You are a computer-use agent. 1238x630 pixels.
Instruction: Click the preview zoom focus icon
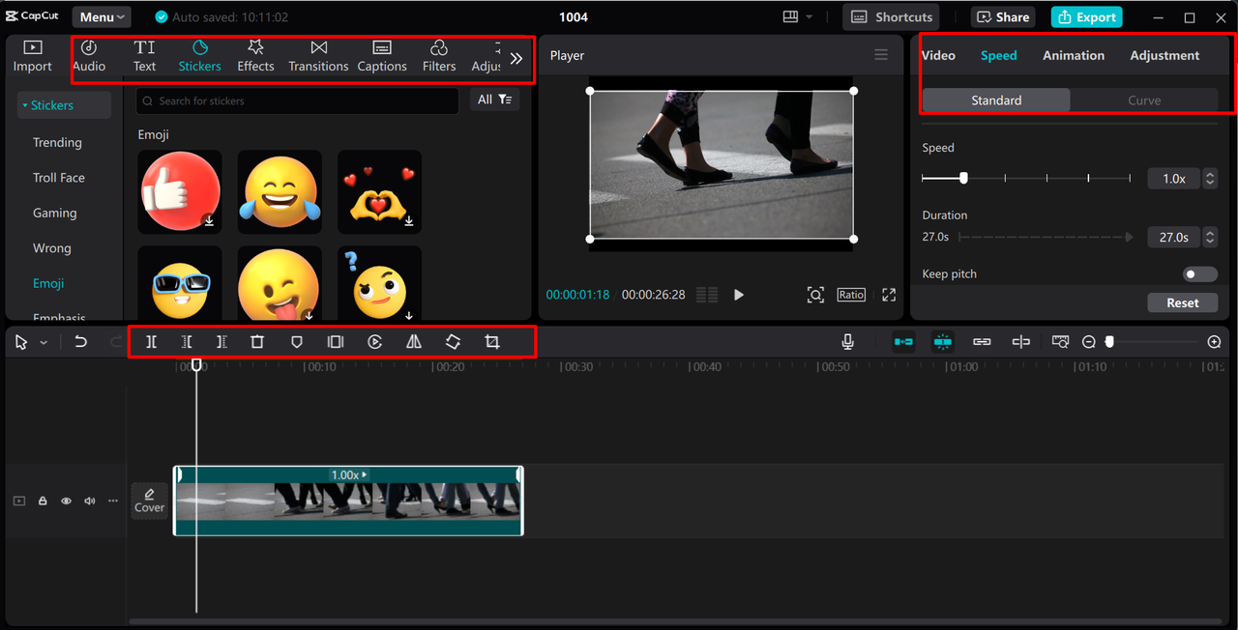815,295
